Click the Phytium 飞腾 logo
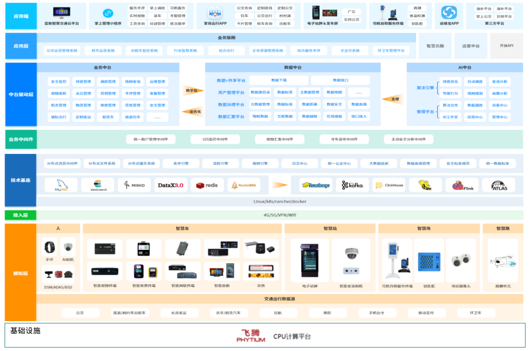 coord(251,336)
